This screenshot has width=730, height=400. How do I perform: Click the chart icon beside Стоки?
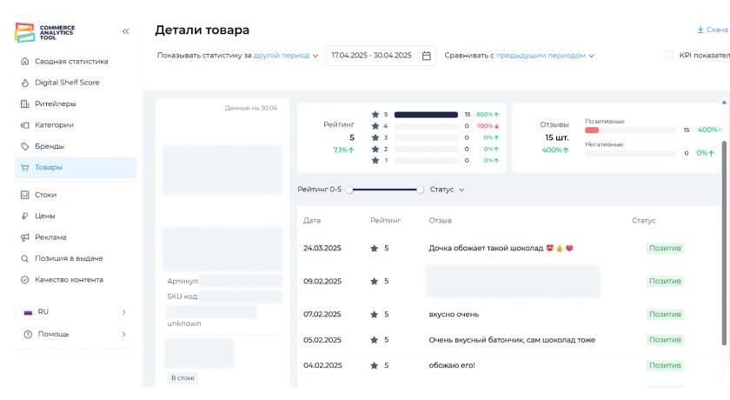pyautogui.click(x=24, y=195)
